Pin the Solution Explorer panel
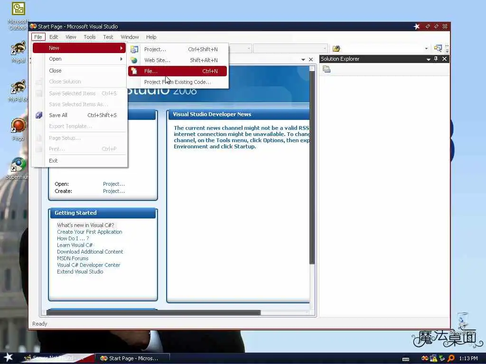Viewport: 486px width, 364px height. coord(436,59)
